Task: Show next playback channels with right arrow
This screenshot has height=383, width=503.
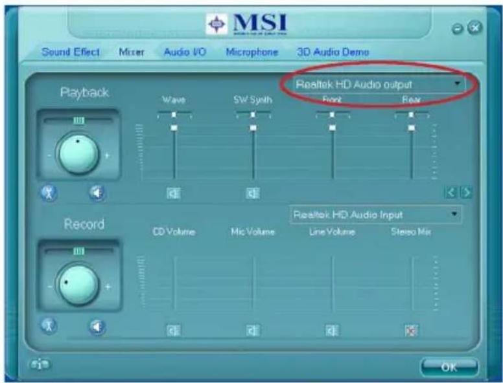Action: point(466,192)
